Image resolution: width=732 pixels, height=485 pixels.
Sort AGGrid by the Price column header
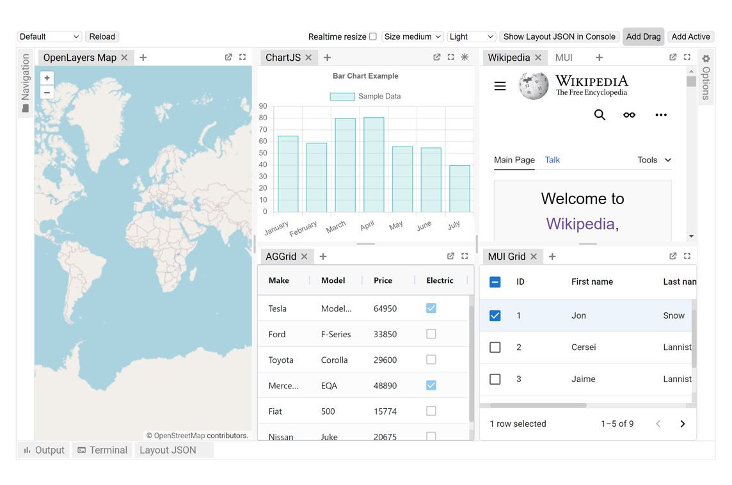pyautogui.click(x=383, y=280)
